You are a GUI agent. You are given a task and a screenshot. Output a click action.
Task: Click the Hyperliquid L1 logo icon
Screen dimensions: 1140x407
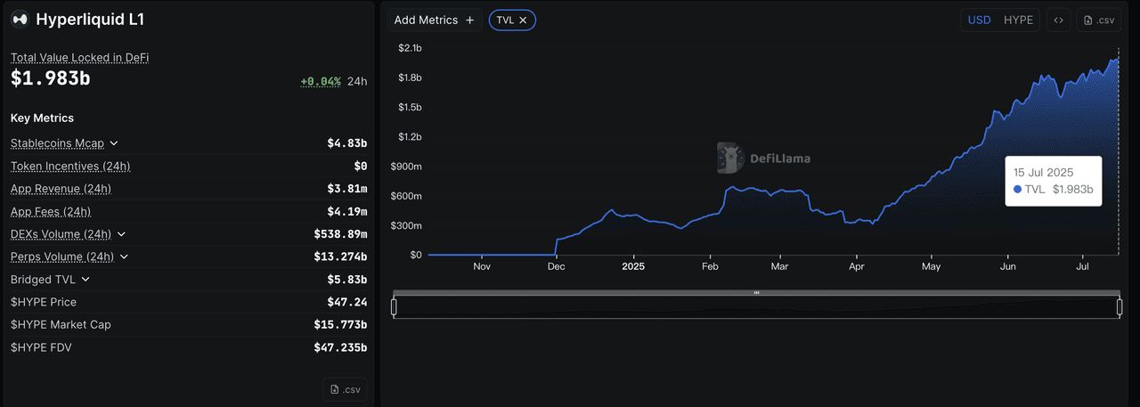tap(20, 19)
